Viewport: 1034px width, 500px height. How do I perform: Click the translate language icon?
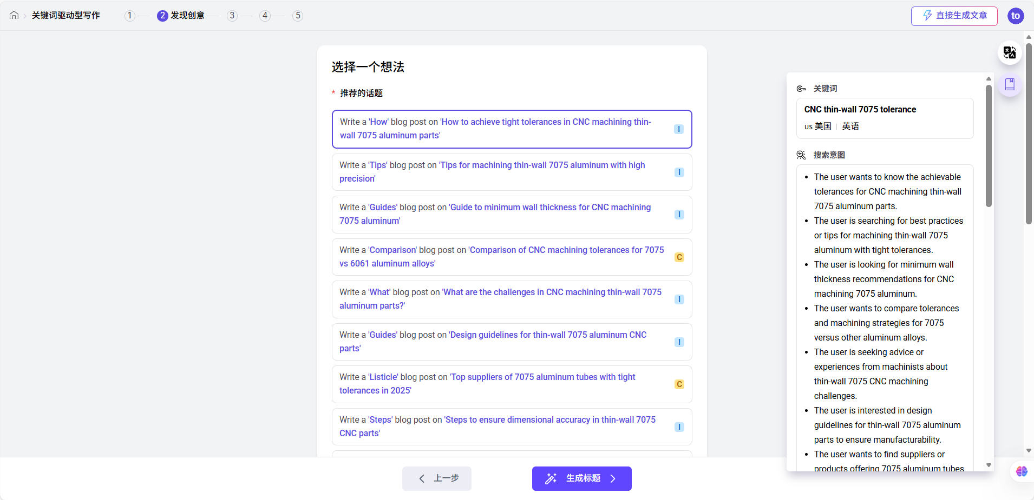[x=1009, y=52]
